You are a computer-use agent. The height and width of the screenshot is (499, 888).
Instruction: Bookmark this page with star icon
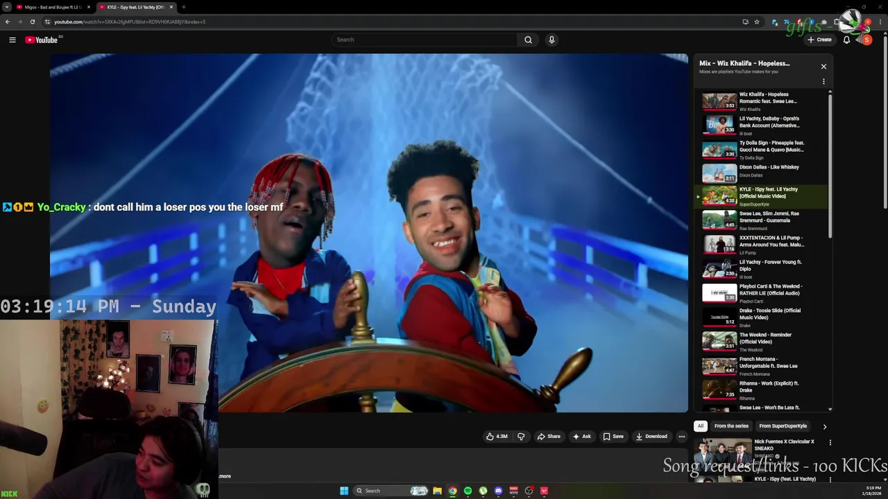click(x=757, y=21)
